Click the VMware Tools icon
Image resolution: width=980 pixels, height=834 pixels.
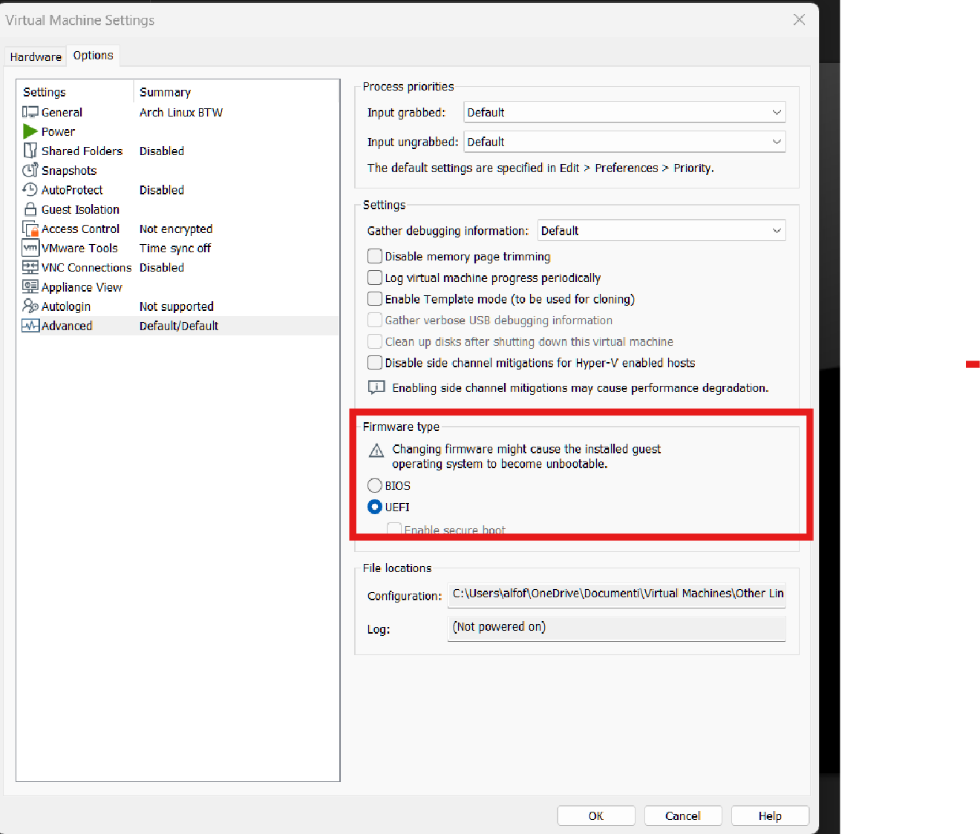click(x=30, y=248)
